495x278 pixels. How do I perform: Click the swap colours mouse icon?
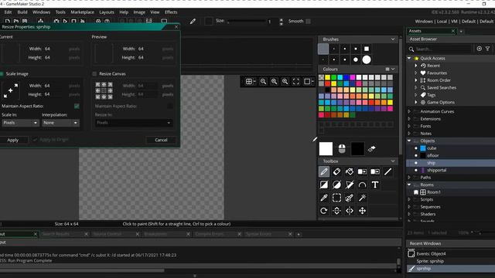click(x=342, y=149)
